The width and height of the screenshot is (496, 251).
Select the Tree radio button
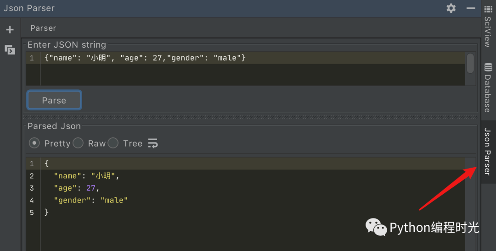click(113, 143)
